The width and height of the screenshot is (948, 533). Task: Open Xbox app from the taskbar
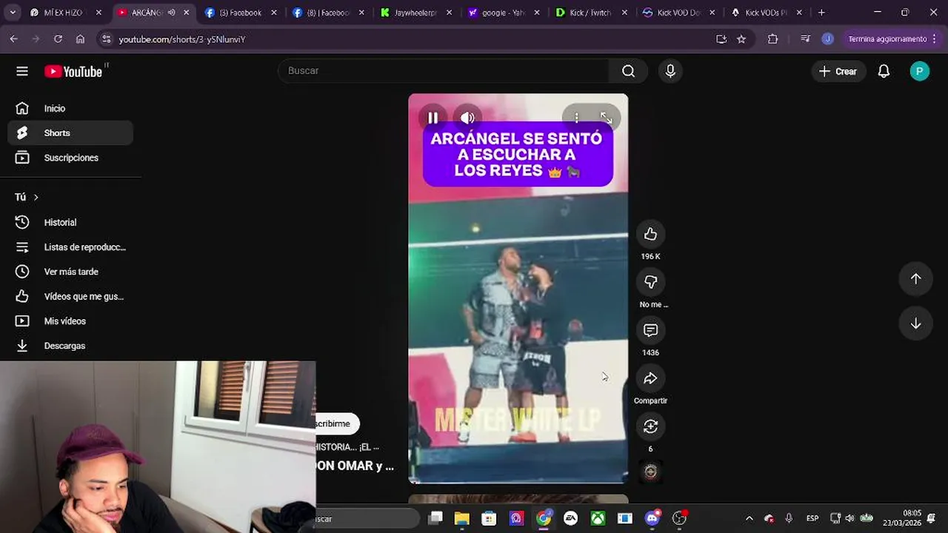(598, 518)
